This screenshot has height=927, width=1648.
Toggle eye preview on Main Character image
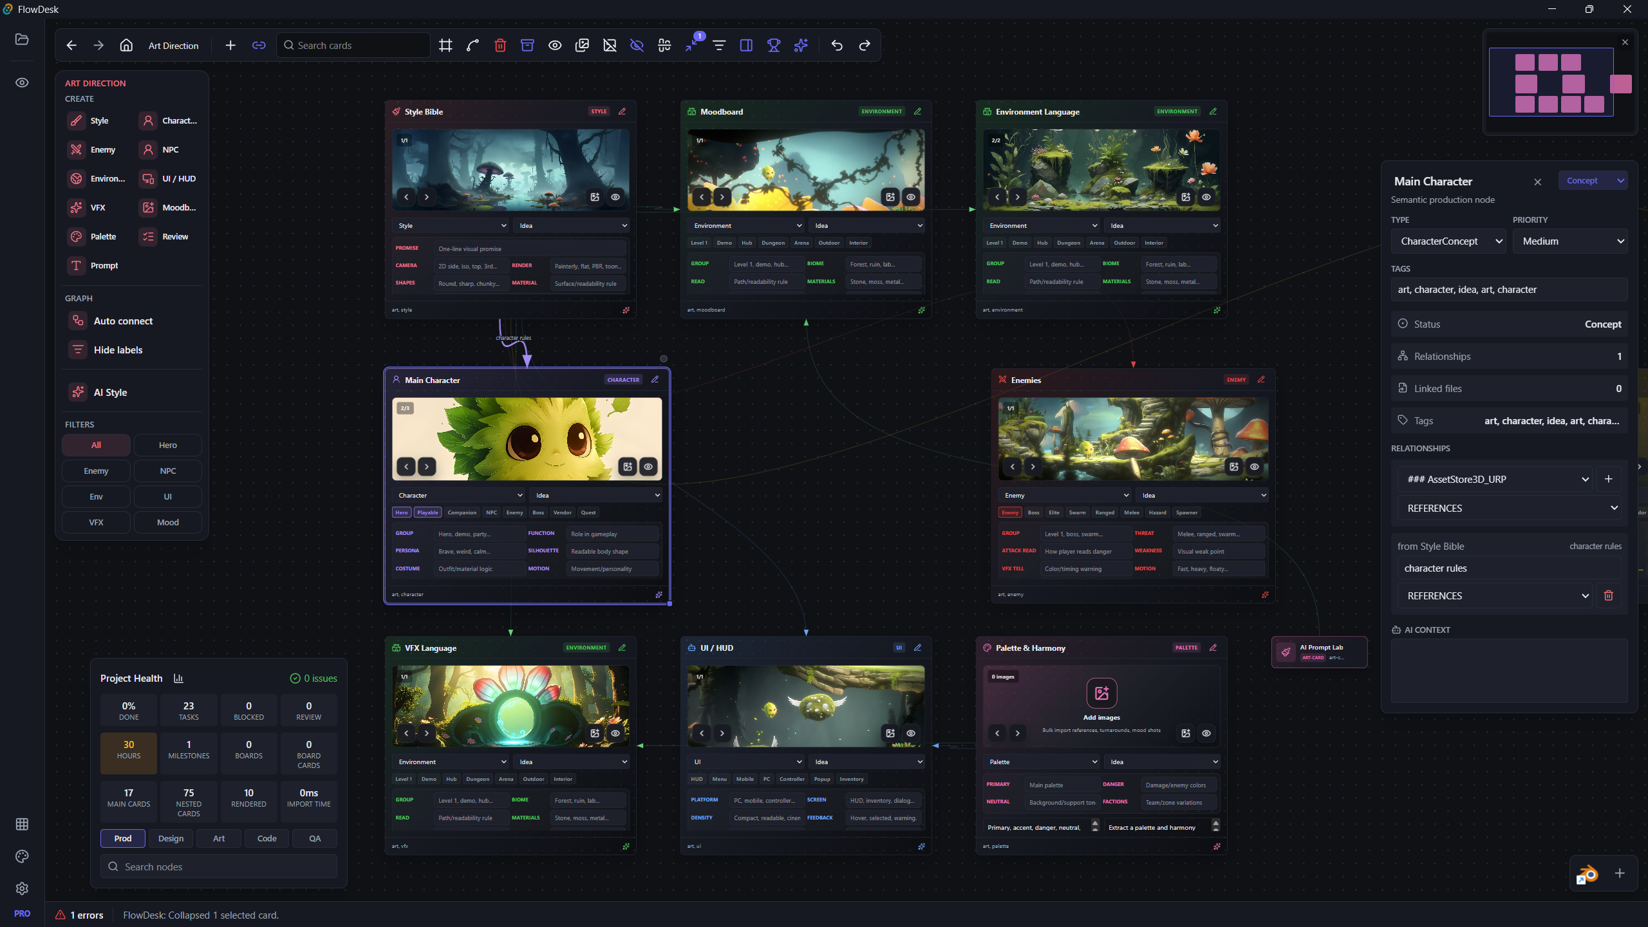(x=648, y=467)
